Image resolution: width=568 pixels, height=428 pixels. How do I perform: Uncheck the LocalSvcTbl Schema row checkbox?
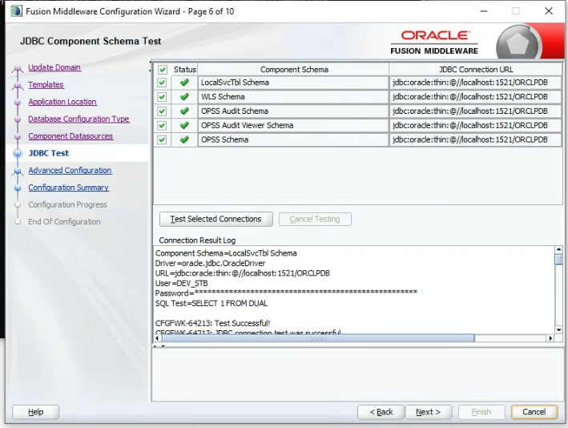pyautogui.click(x=162, y=83)
